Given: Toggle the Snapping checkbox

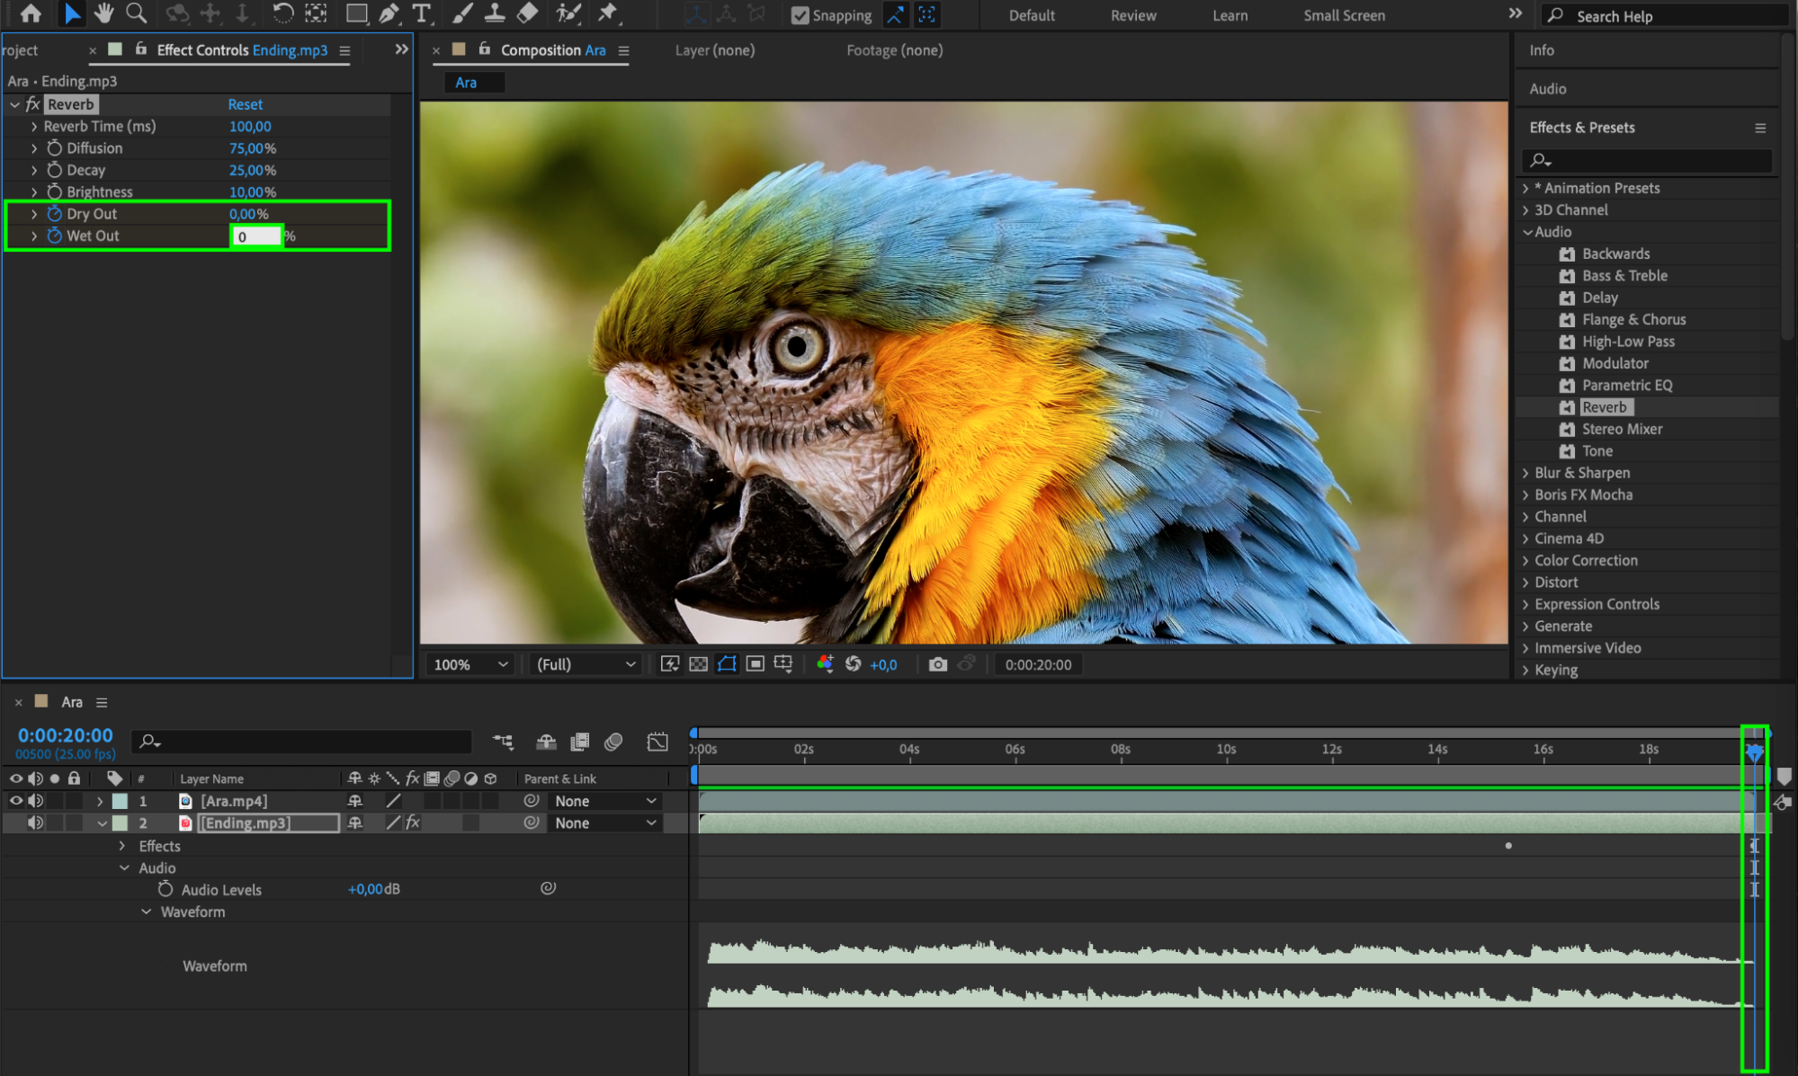Looking at the screenshot, I should tap(800, 15).
